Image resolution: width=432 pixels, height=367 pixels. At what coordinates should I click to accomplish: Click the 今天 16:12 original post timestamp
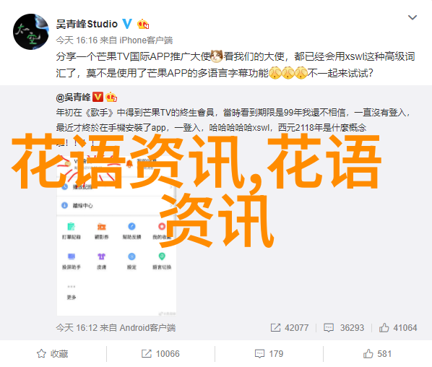[77, 327]
